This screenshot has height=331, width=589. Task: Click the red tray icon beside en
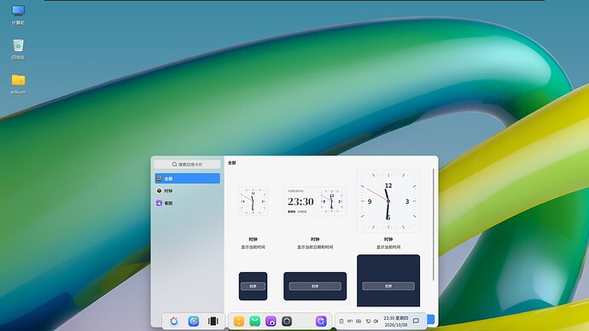click(x=359, y=321)
